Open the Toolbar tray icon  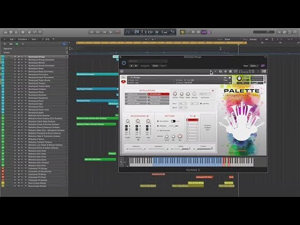point(16,32)
